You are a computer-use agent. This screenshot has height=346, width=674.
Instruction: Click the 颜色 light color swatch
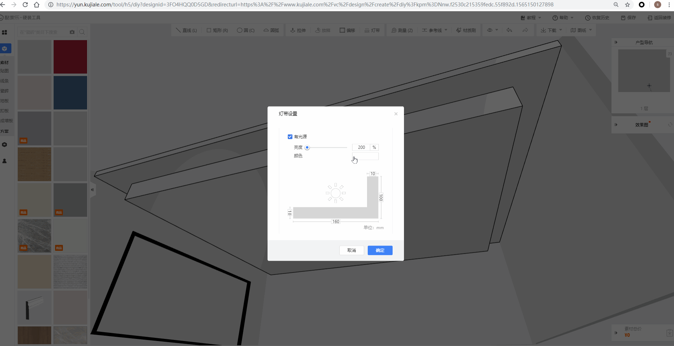[x=365, y=156]
